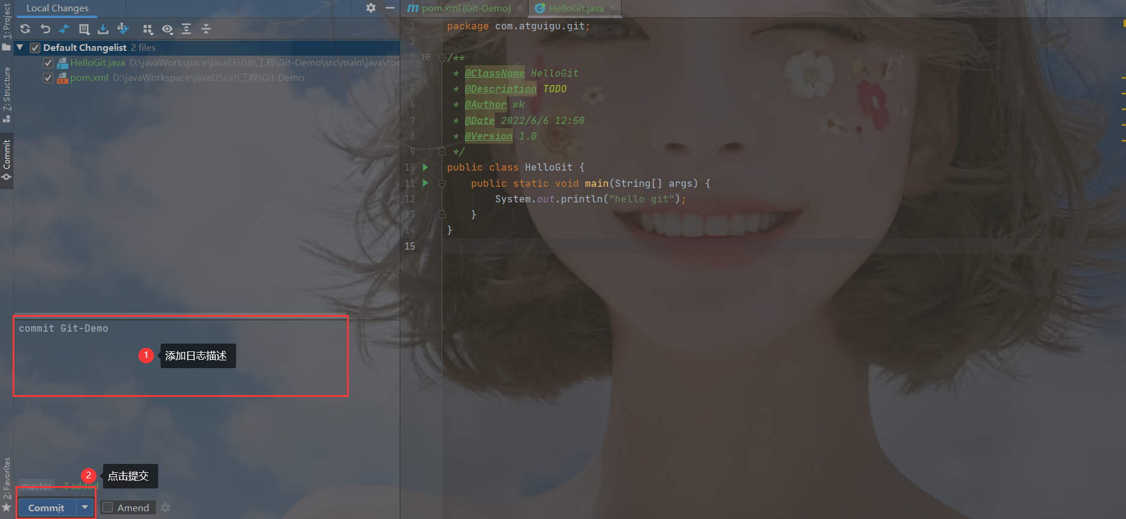Close the HelloGit.java editor tab
1126x519 pixels.
coord(612,8)
